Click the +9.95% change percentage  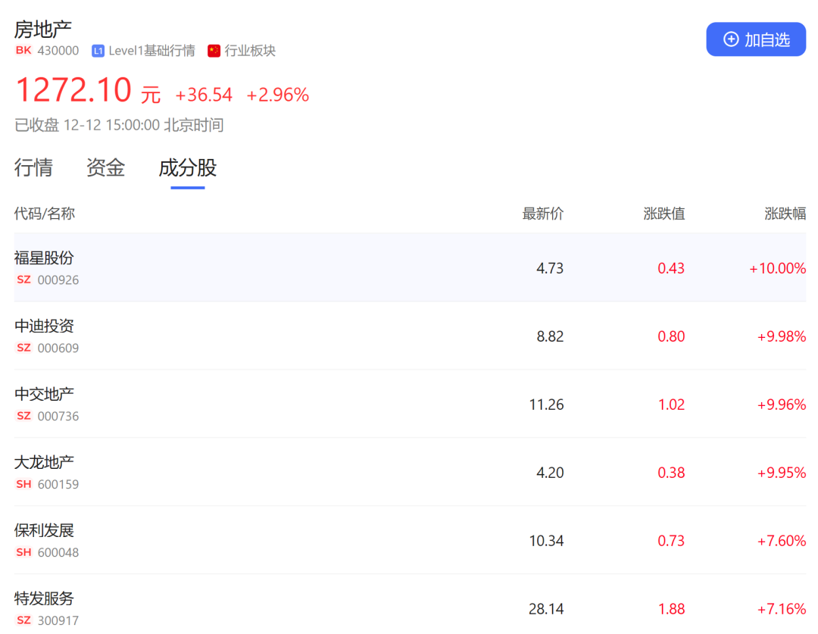[782, 473]
